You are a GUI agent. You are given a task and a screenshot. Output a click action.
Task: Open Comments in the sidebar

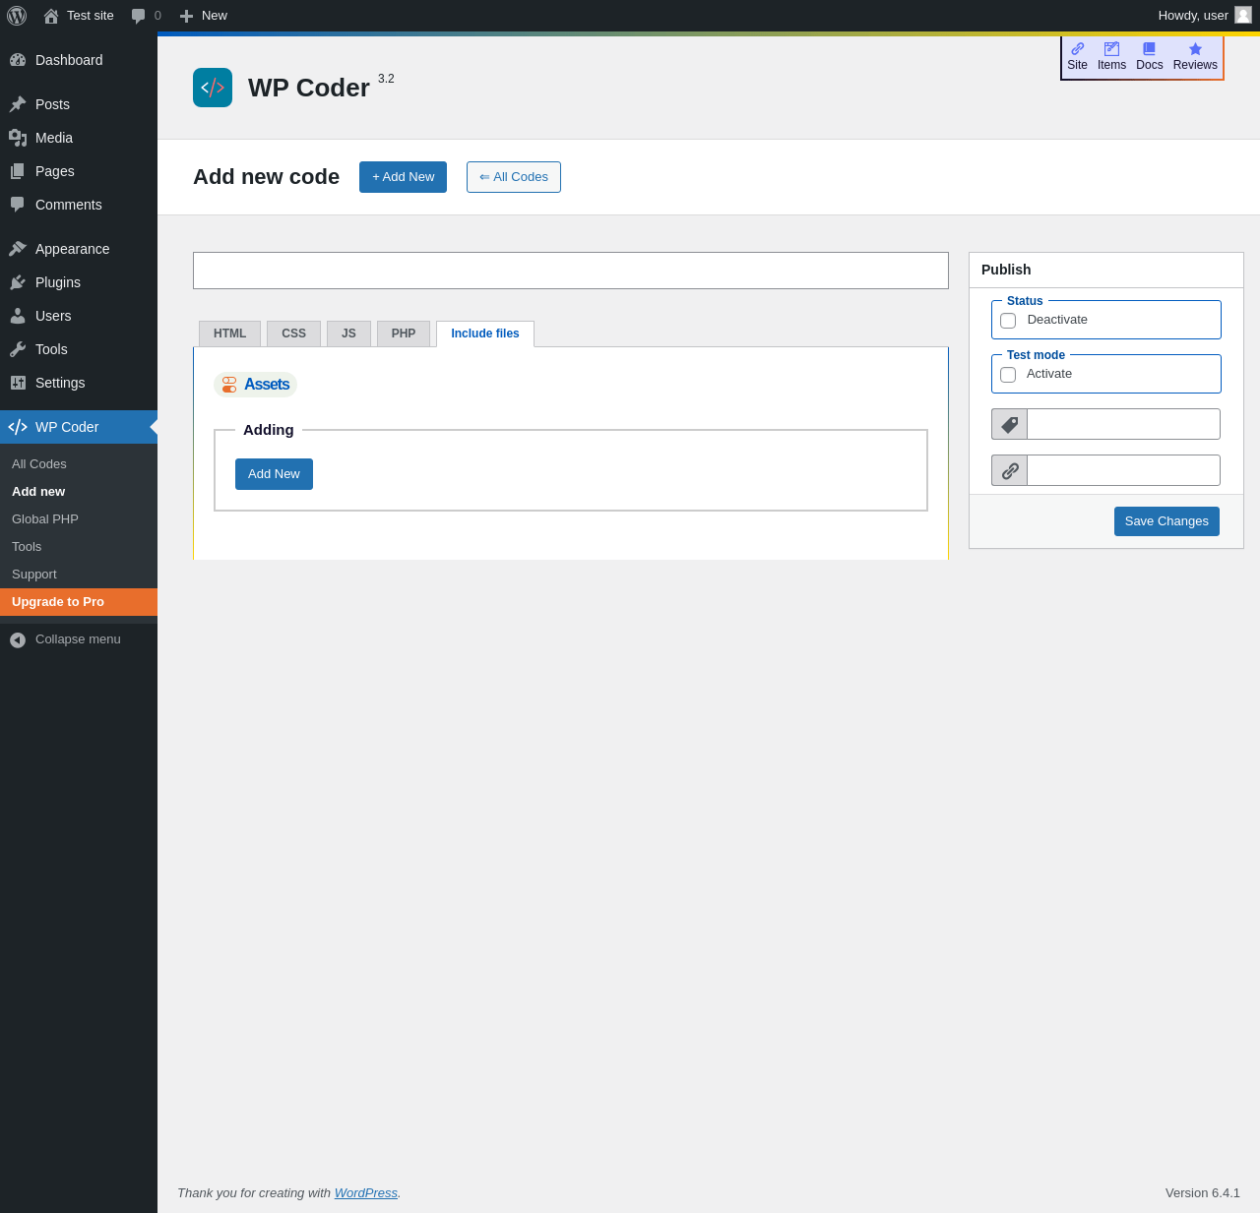pyautogui.click(x=79, y=205)
